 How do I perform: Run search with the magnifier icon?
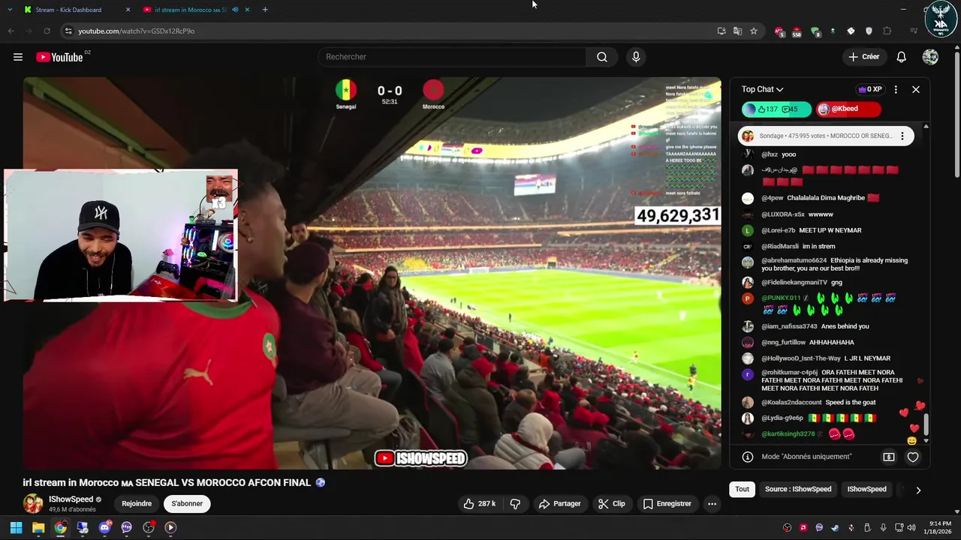click(602, 57)
